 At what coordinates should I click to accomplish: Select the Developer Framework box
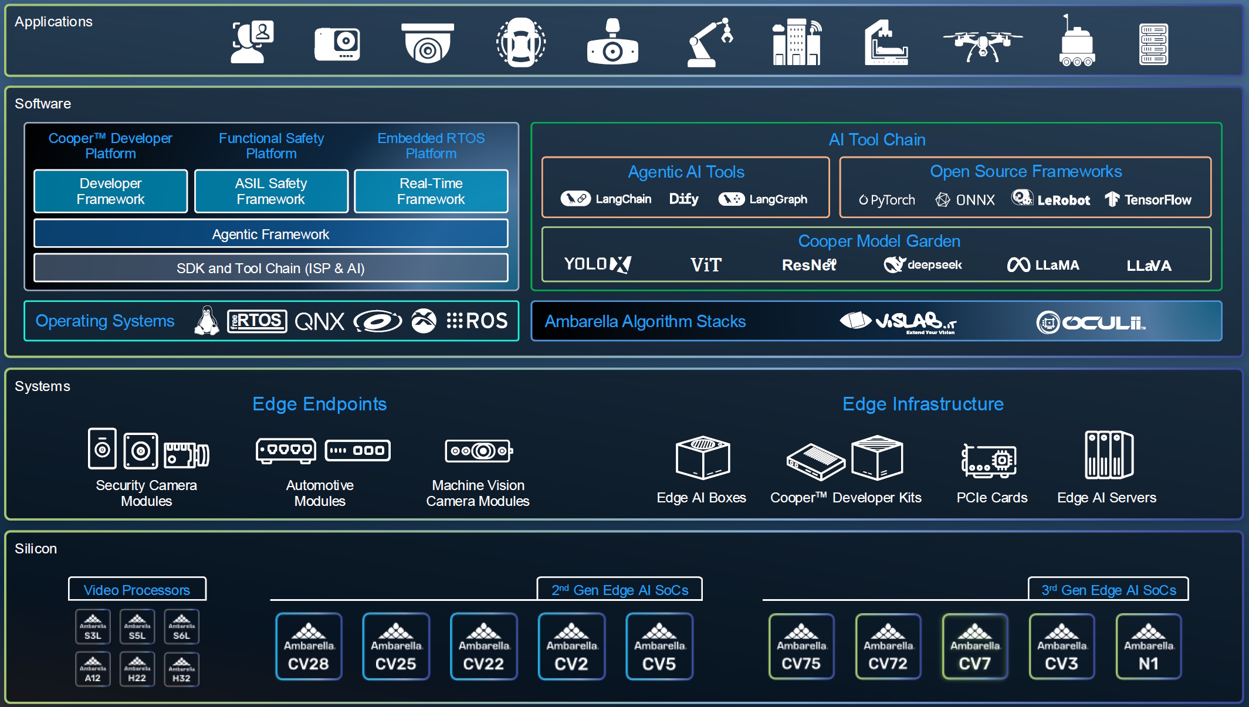point(110,191)
